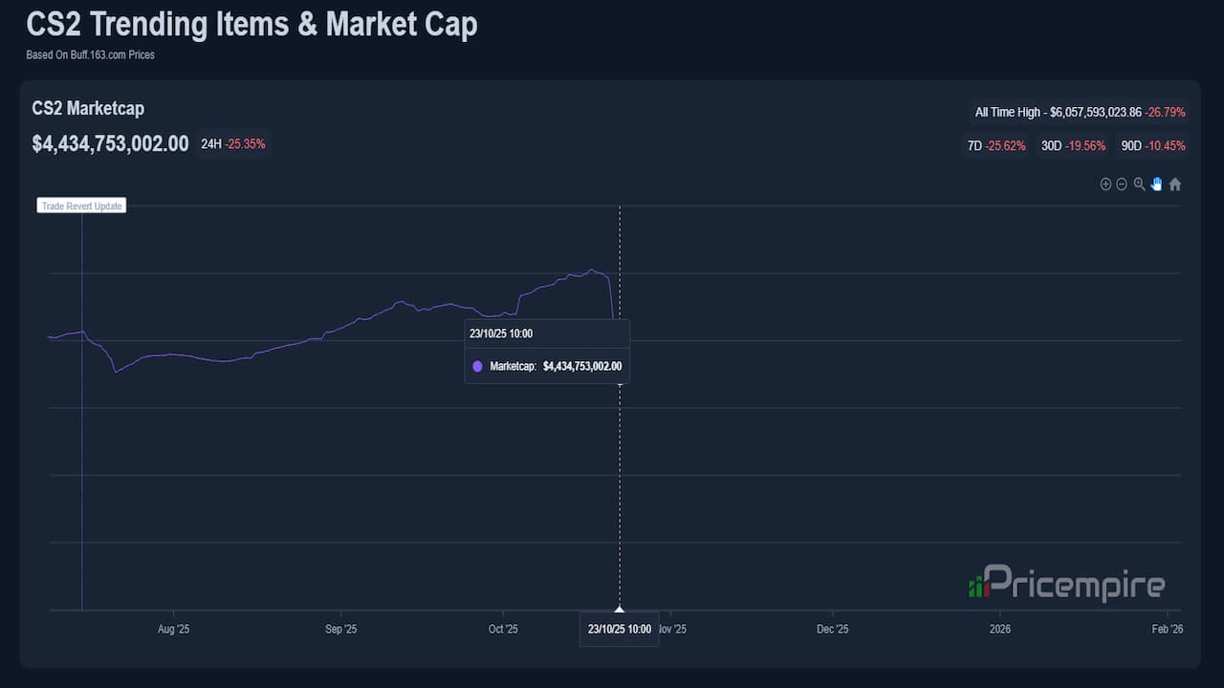
Task: Toggle the hand panning tool
Action: click(x=1156, y=184)
